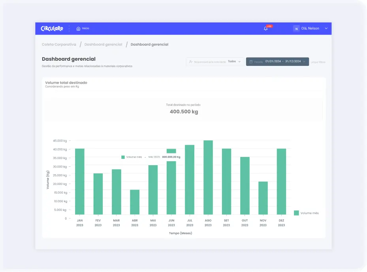Open first Dashboard gerencial breadcrumb link
This screenshot has height=272, width=367.
point(103,45)
